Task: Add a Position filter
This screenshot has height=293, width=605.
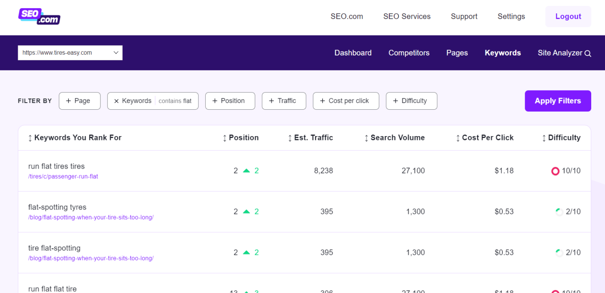Action: pyautogui.click(x=230, y=101)
